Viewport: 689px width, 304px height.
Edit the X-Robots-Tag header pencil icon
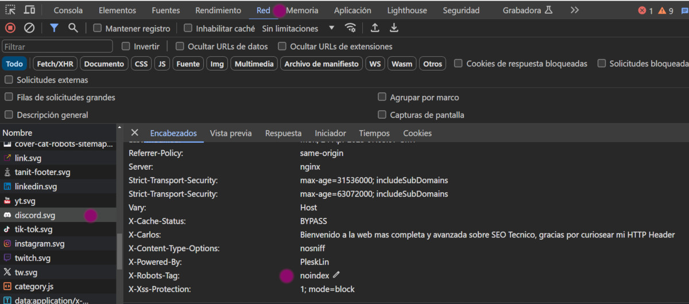point(336,275)
